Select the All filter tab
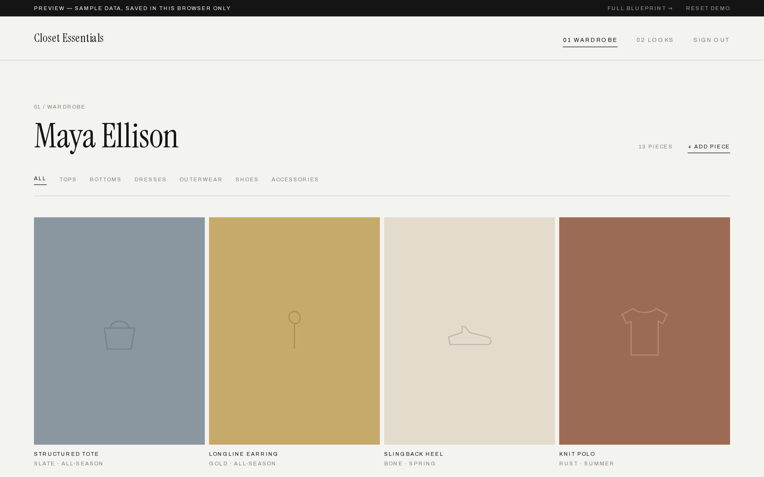764x477 pixels. click(x=40, y=179)
